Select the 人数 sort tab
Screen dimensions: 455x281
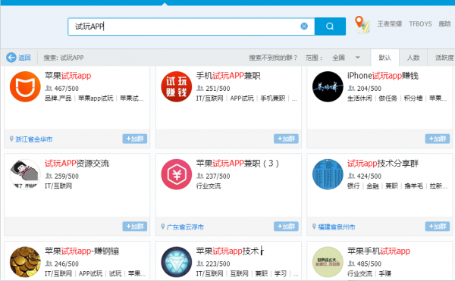(x=413, y=58)
